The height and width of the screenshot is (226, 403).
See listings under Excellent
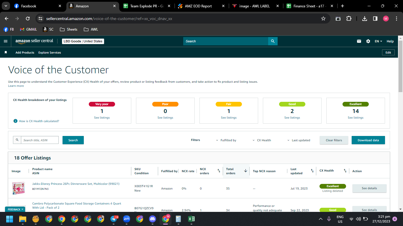pyautogui.click(x=356, y=117)
